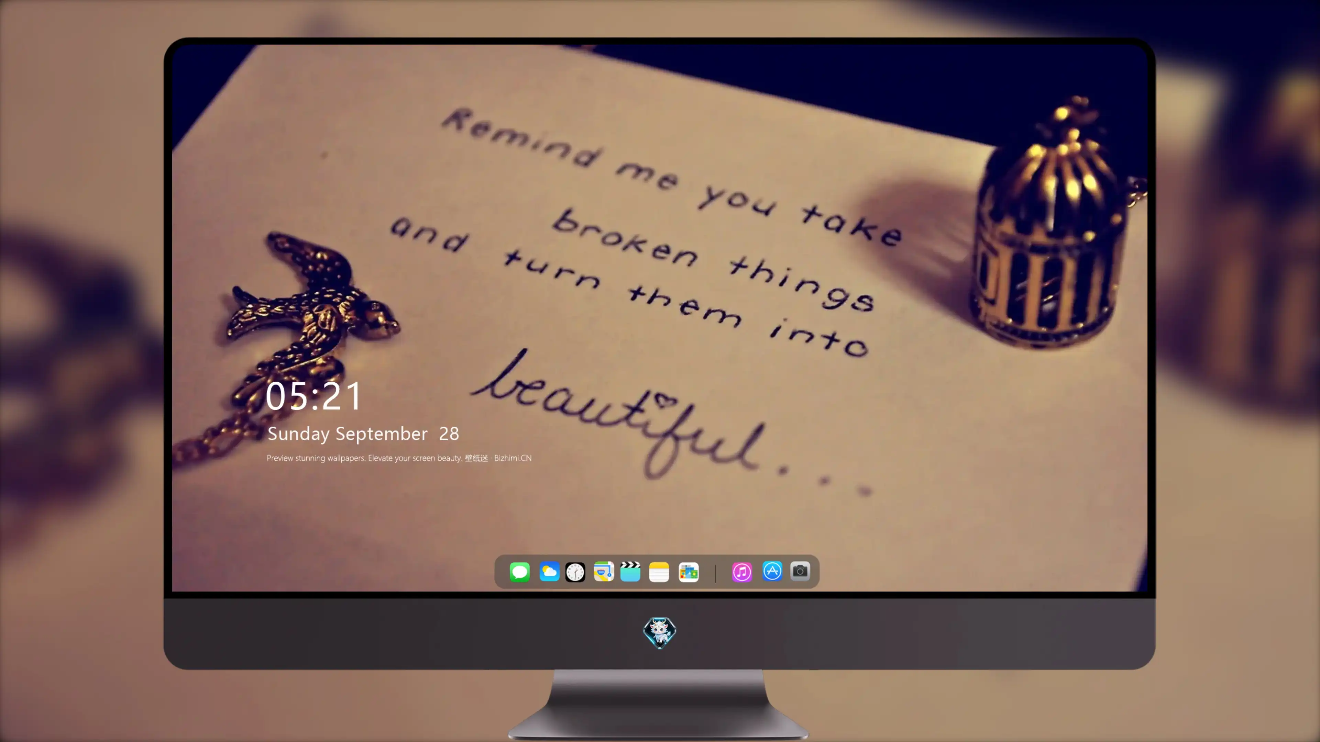
Task: Open the photo collage app icon
Action: click(x=689, y=572)
